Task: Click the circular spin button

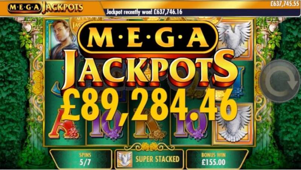Action: (x=280, y=81)
